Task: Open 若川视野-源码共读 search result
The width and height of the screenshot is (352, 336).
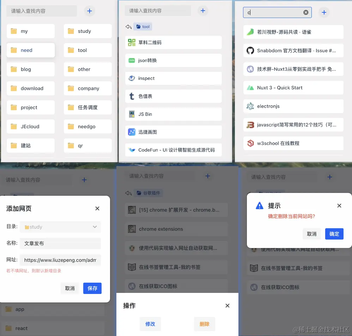Action: tap(293, 32)
